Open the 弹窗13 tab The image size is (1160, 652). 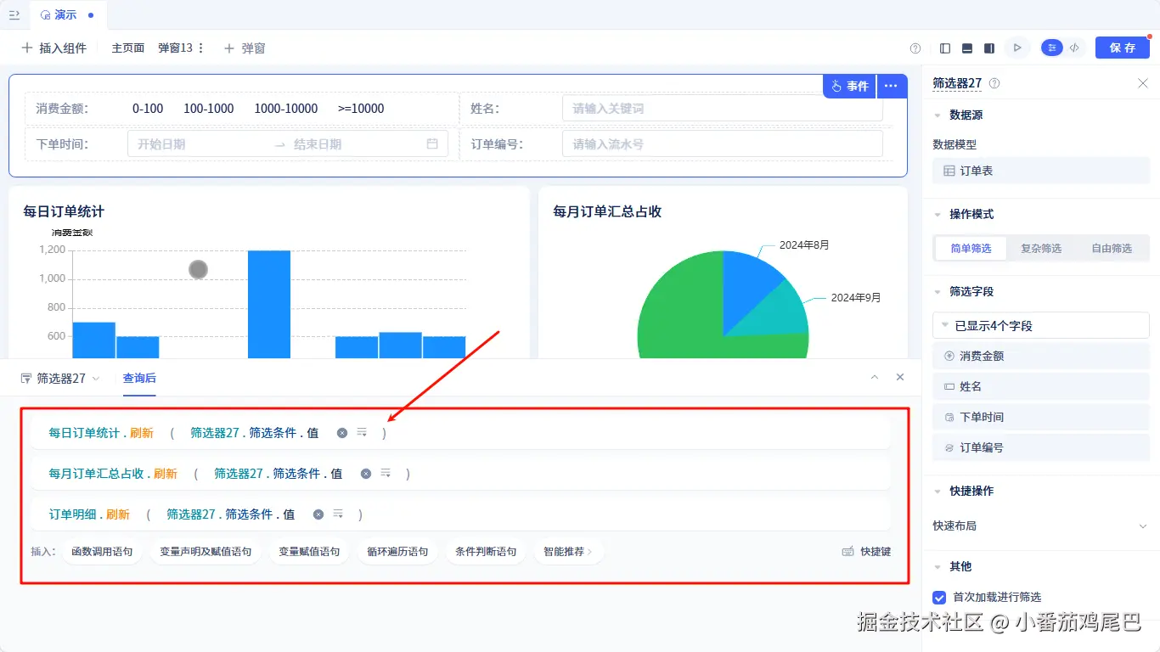(x=175, y=48)
